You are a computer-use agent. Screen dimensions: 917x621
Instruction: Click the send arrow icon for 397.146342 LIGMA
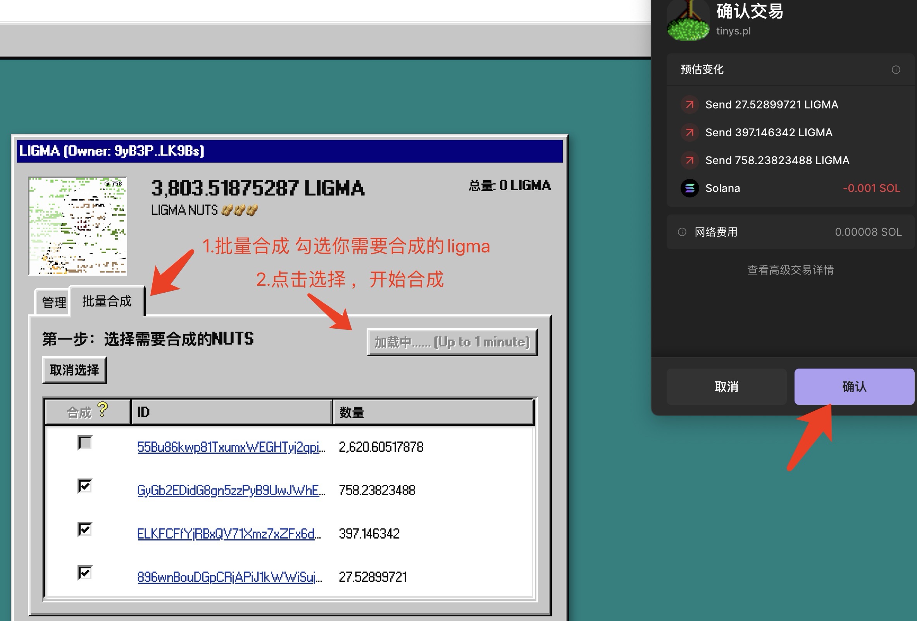(690, 132)
